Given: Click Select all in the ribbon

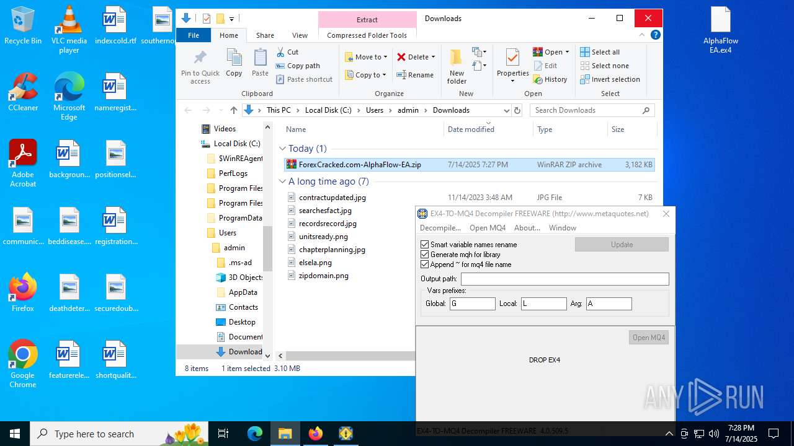Looking at the screenshot, I should point(600,52).
